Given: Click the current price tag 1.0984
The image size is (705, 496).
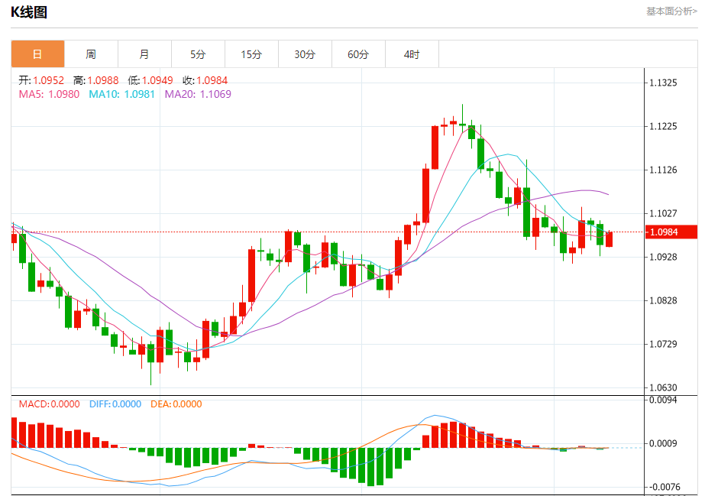Looking at the screenshot, I should point(671,232).
